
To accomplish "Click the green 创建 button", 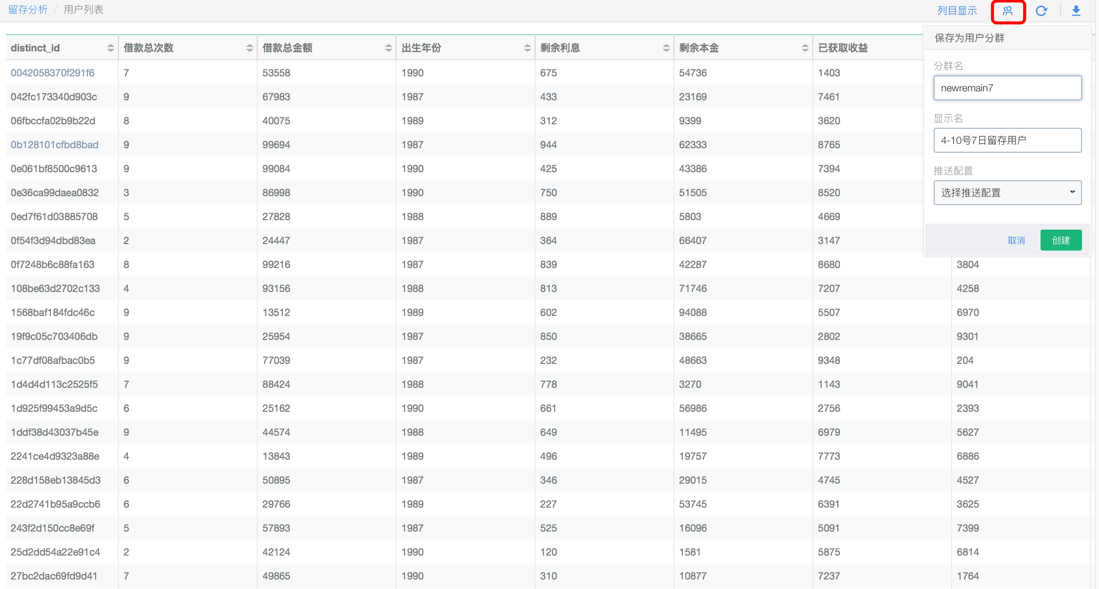I will [x=1061, y=240].
